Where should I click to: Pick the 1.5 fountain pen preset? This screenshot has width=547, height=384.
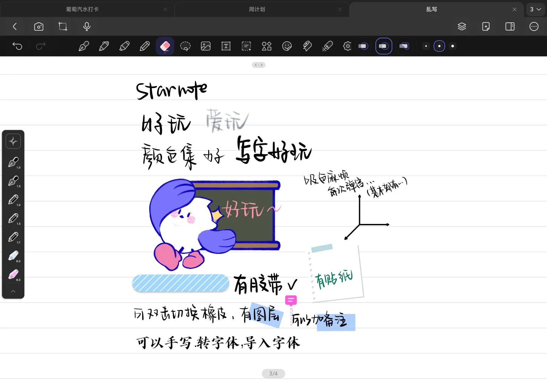click(14, 181)
